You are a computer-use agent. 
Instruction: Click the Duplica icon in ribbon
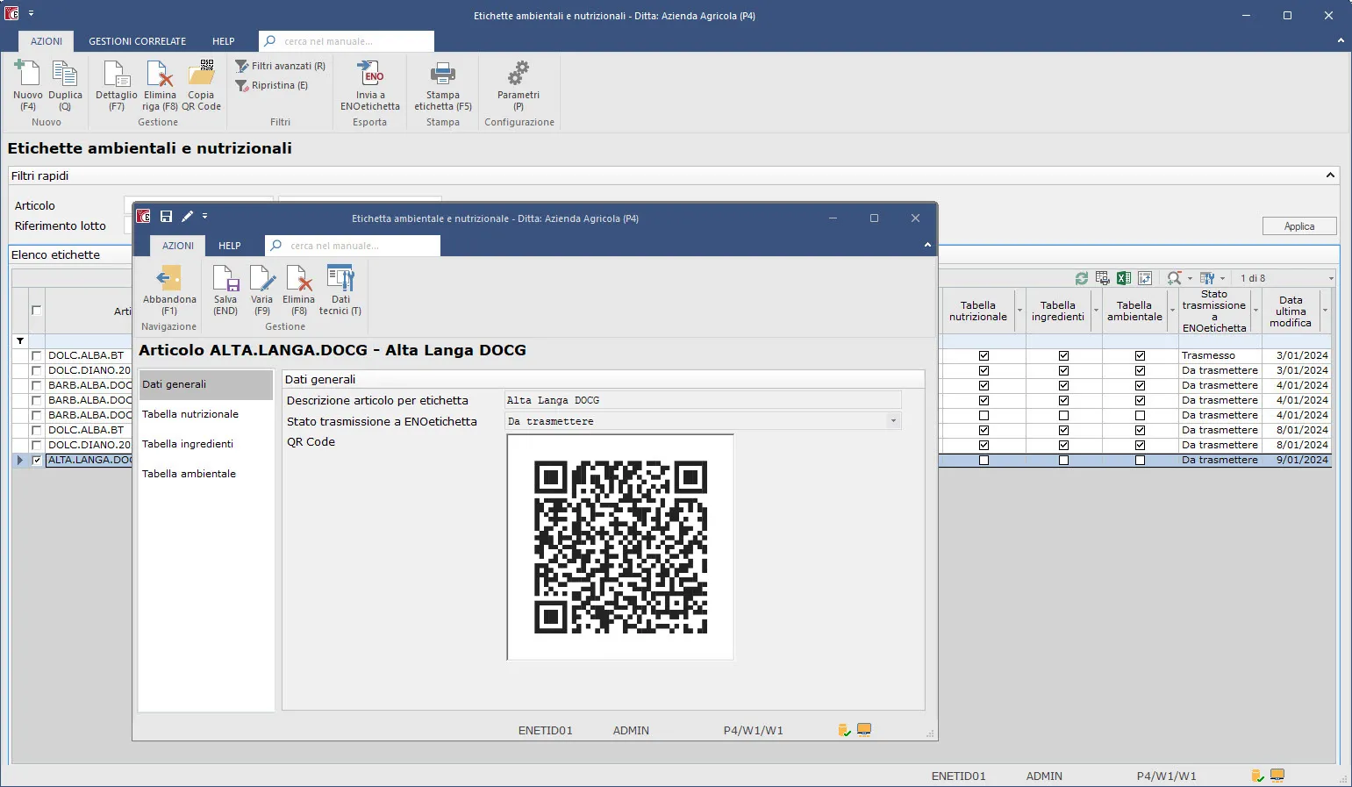point(65,75)
